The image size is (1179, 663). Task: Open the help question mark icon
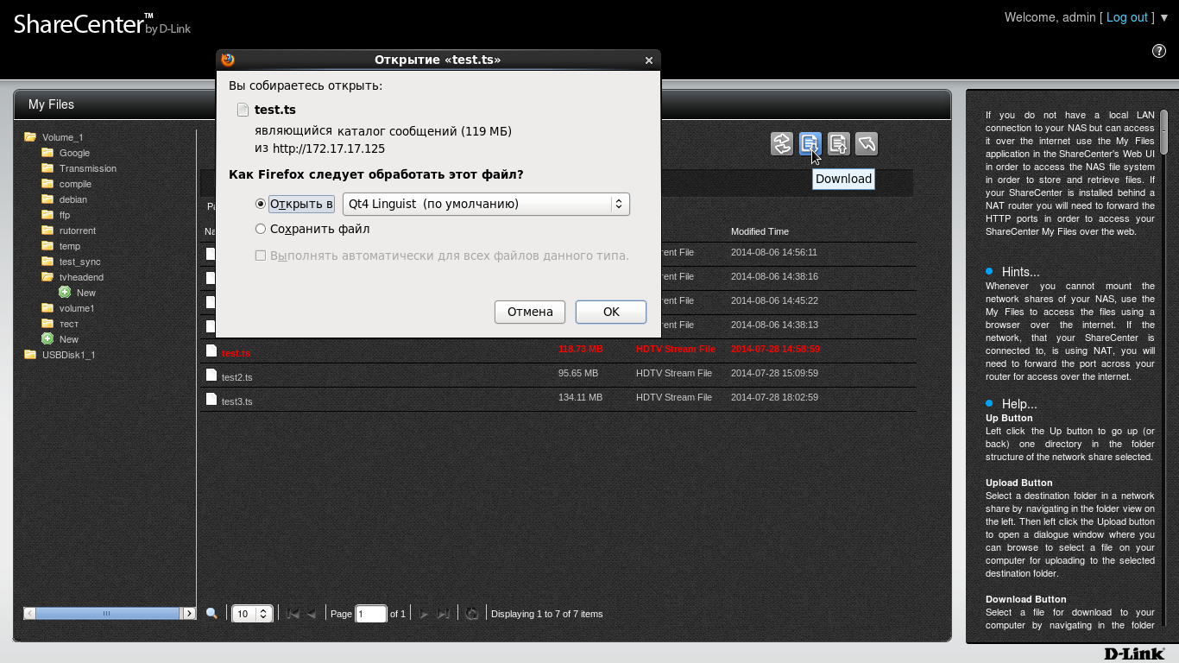[1159, 51]
